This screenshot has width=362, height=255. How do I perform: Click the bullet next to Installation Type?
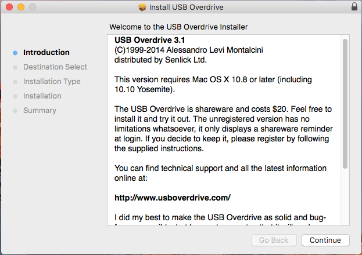[15, 82]
